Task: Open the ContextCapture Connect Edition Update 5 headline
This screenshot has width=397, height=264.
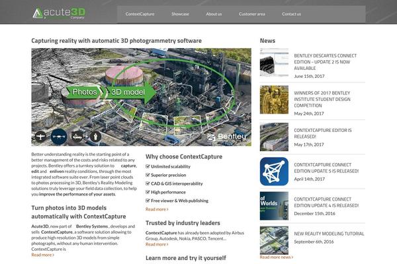Action: (326, 168)
